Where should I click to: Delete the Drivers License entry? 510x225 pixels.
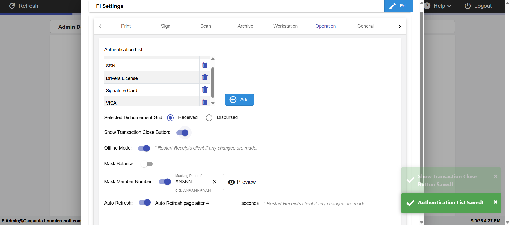(205, 77)
